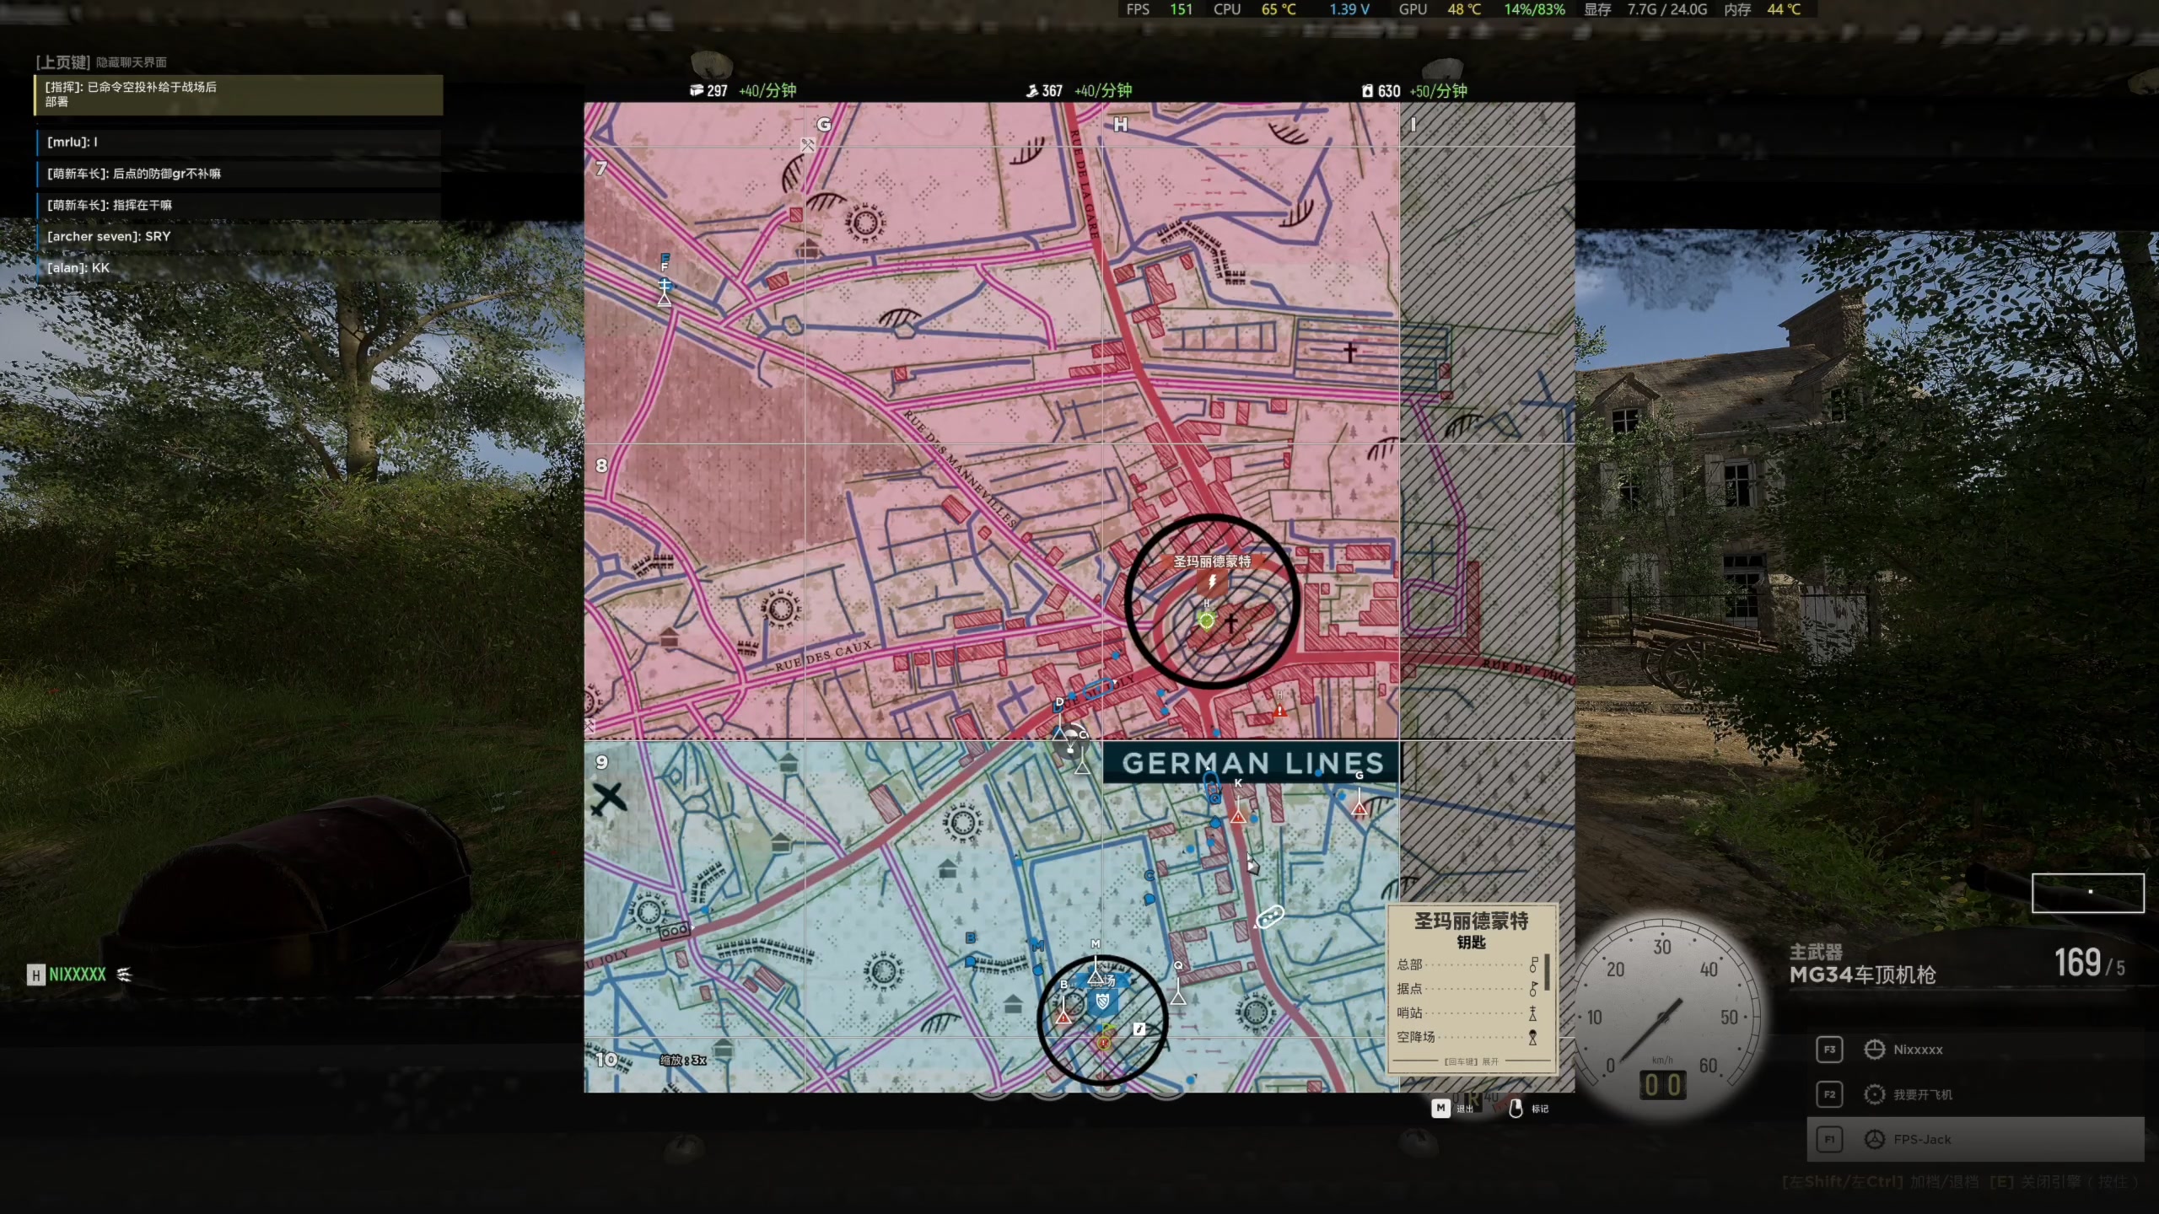Viewport: 2159px width, 1214px height.
Task: Click the 空降场 row in the map legend
Action: pyautogui.click(x=1467, y=1037)
